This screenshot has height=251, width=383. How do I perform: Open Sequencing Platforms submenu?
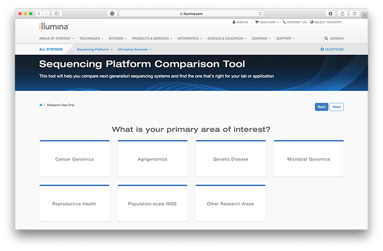pyautogui.click(x=95, y=50)
